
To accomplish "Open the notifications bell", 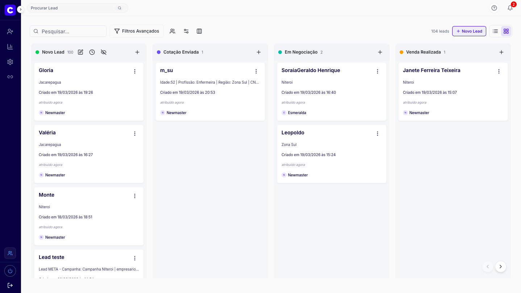I will 510,8.
